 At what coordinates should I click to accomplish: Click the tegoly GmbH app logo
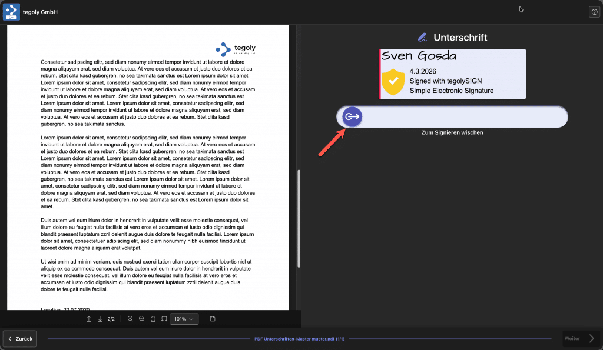pyautogui.click(x=12, y=12)
